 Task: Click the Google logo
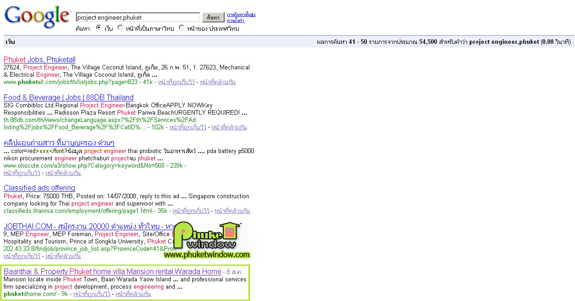38,17
